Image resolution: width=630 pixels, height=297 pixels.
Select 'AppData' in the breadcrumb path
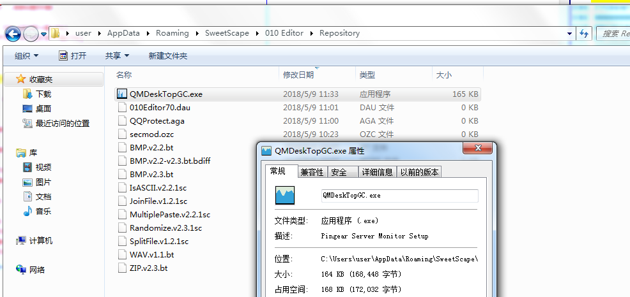coord(123,33)
